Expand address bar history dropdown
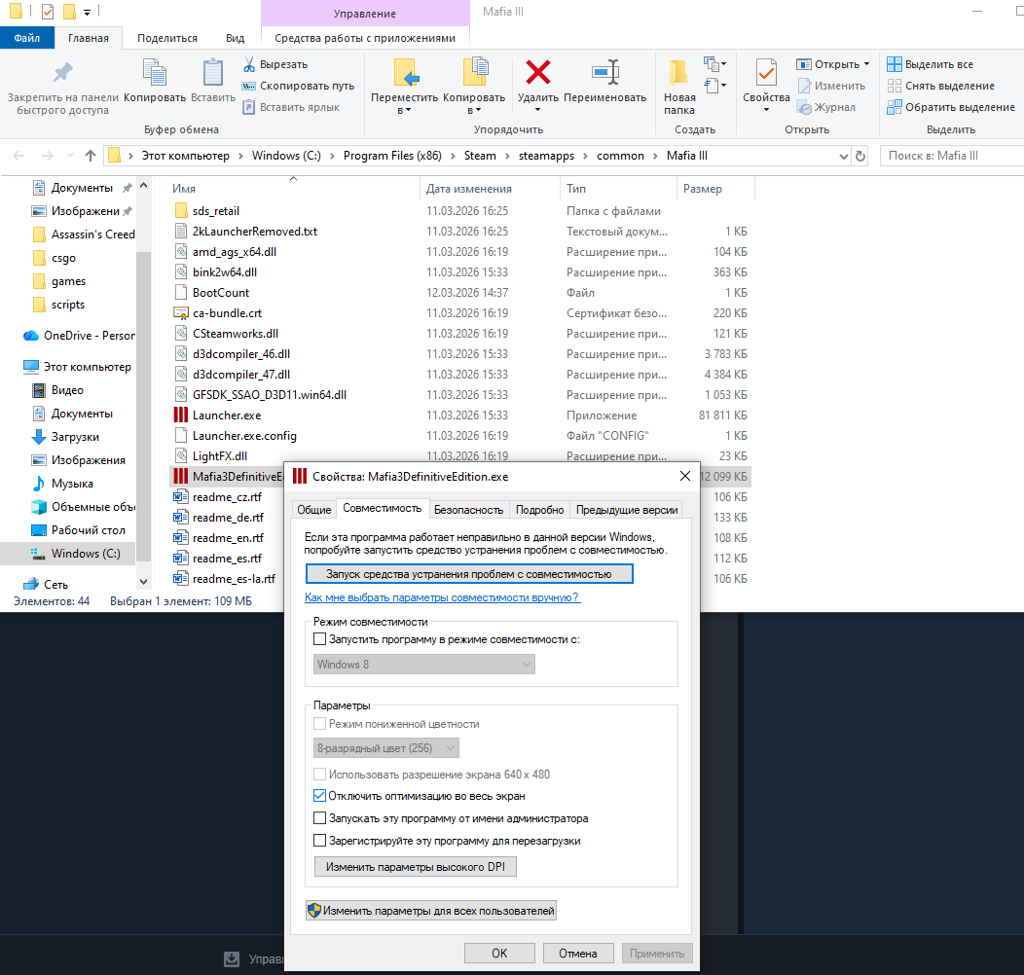The width and height of the screenshot is (1024, 975). (843, 156)
